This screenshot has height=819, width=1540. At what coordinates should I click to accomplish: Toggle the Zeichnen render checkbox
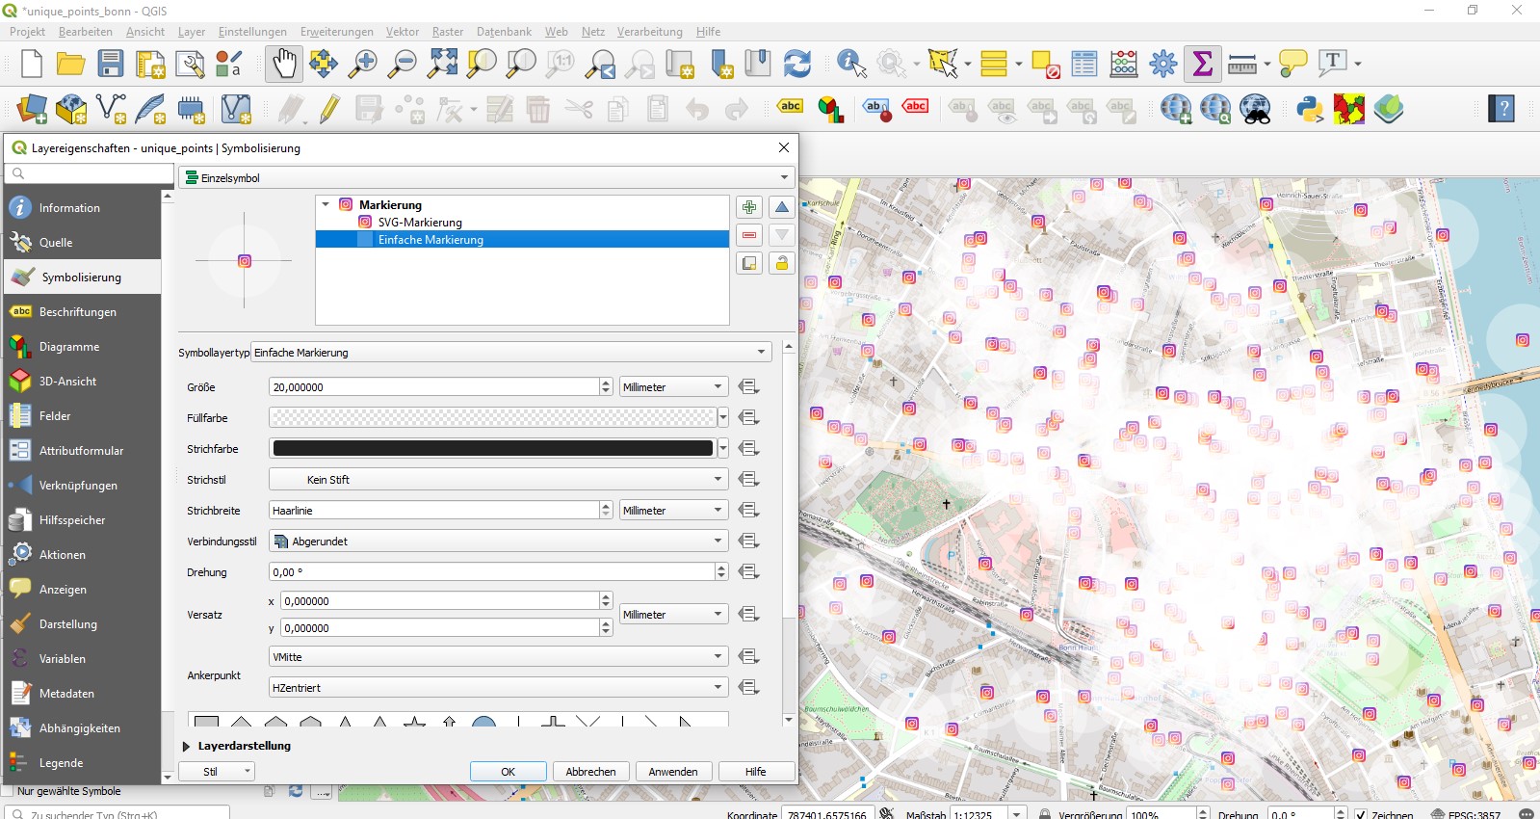pos(1360,814)
